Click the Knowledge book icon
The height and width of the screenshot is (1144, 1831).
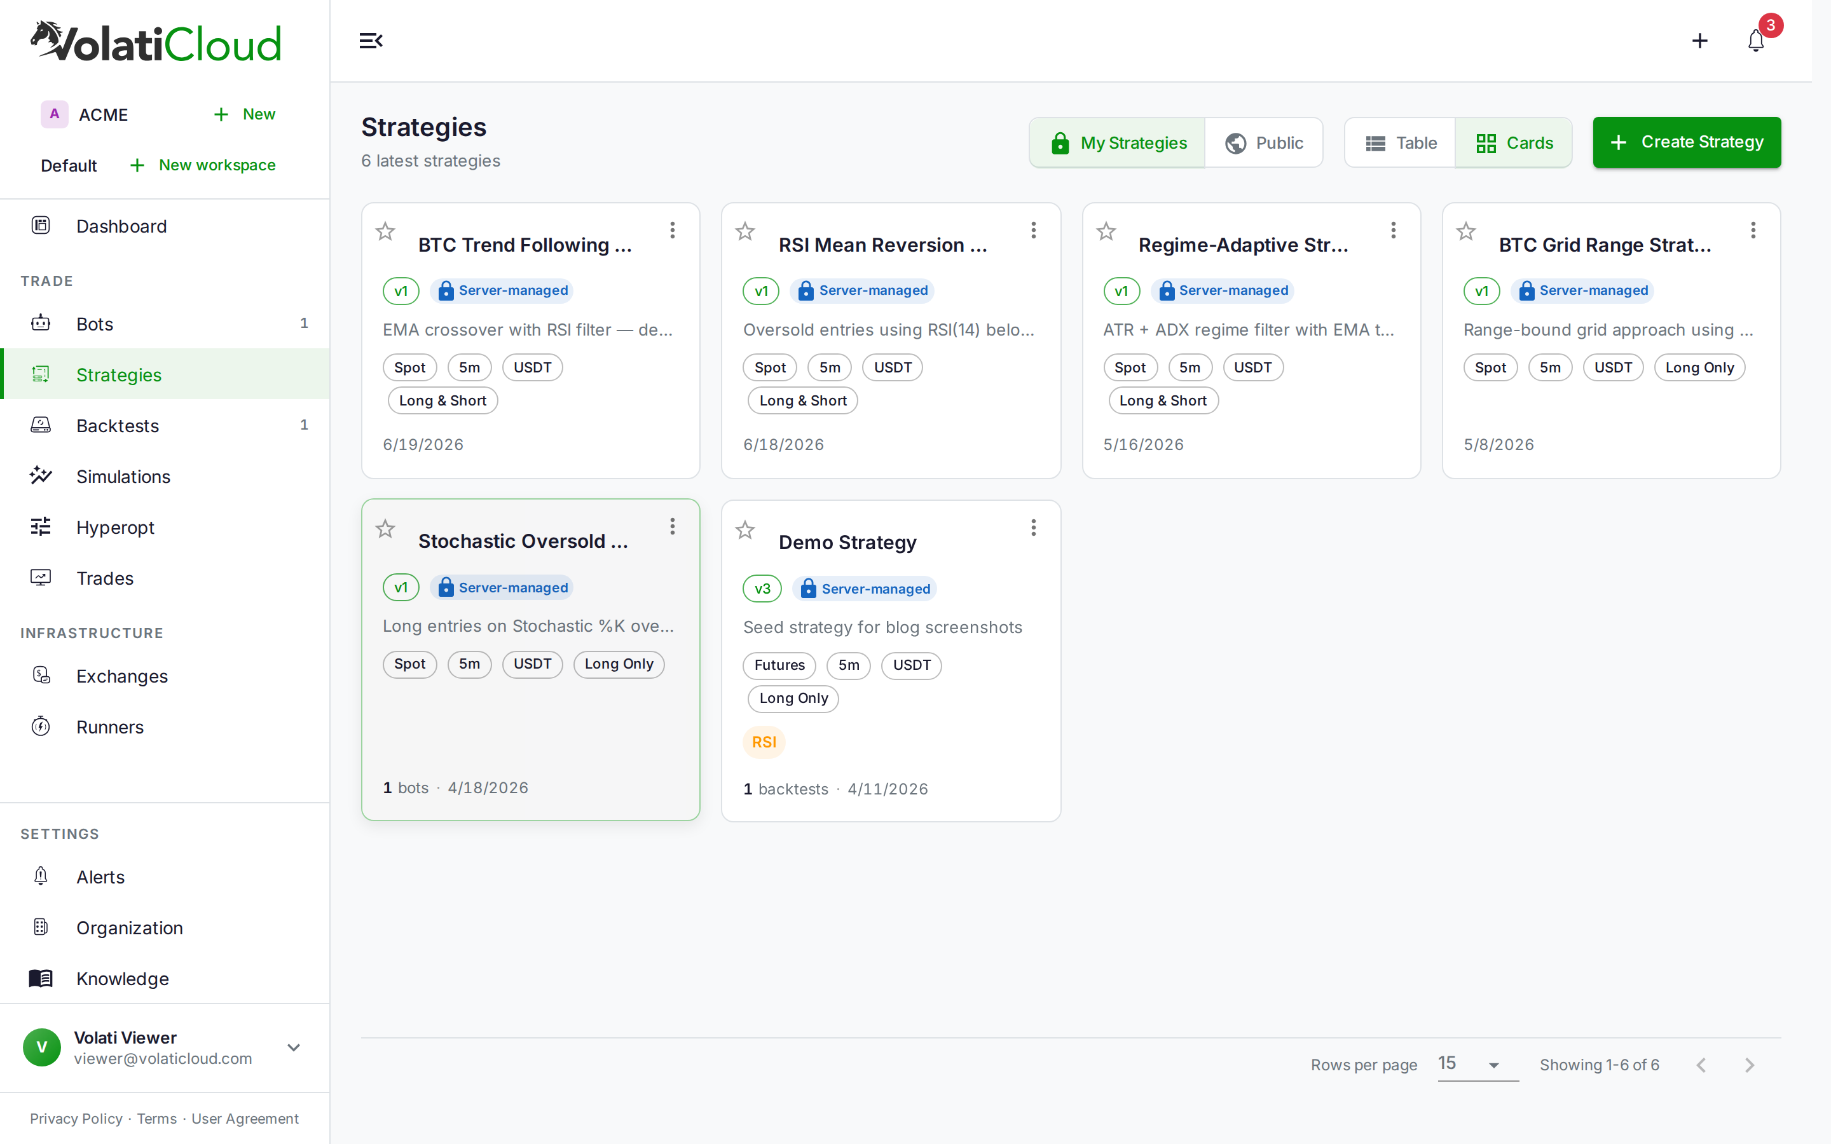click(41, 977)
